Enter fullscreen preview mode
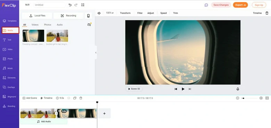 pos(83,5)
